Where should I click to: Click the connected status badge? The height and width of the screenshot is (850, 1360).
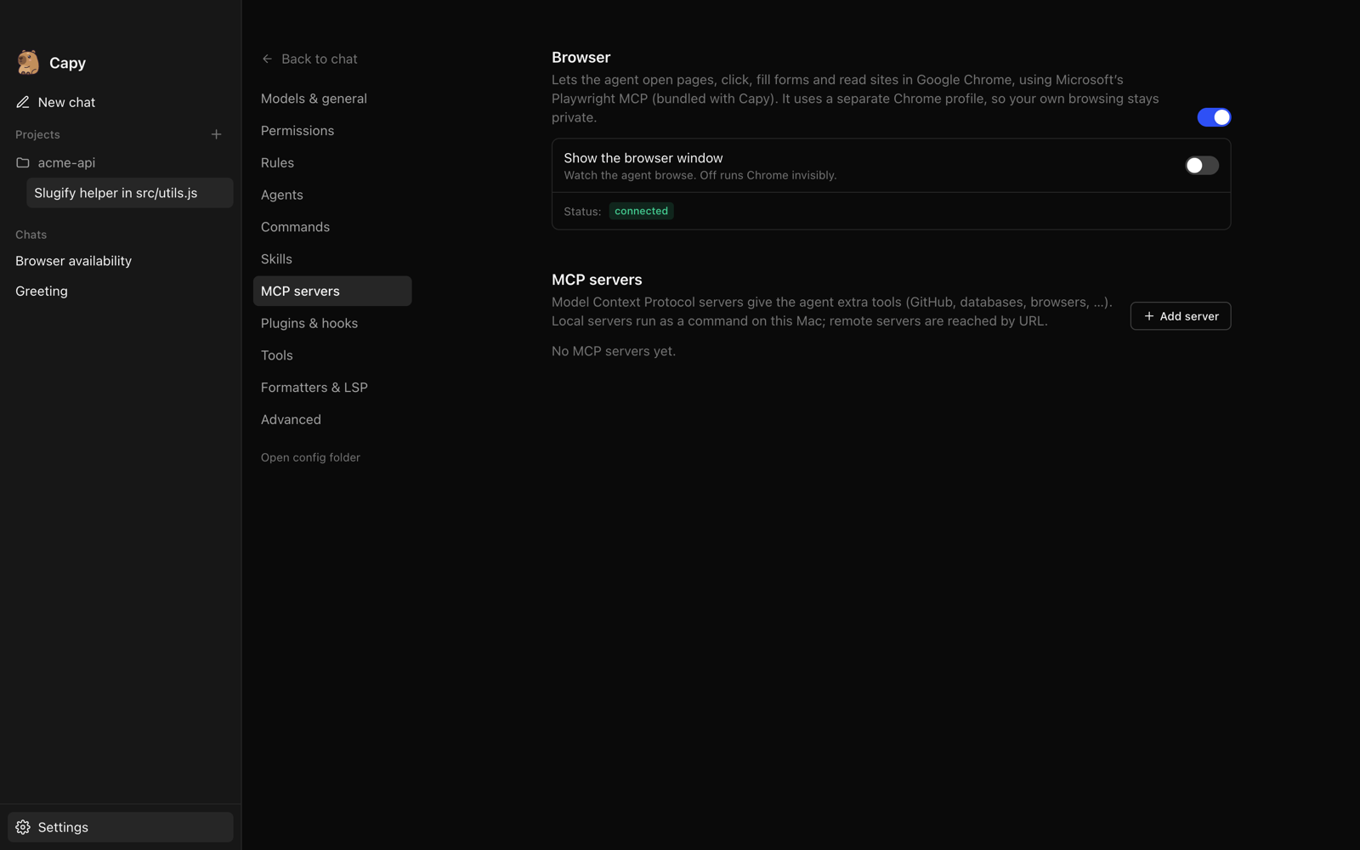[x=641, y=211]
